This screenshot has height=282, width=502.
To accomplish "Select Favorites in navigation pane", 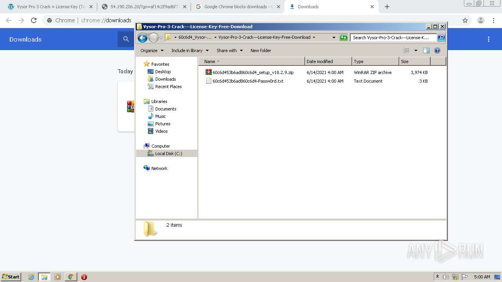I will point(160,64).
